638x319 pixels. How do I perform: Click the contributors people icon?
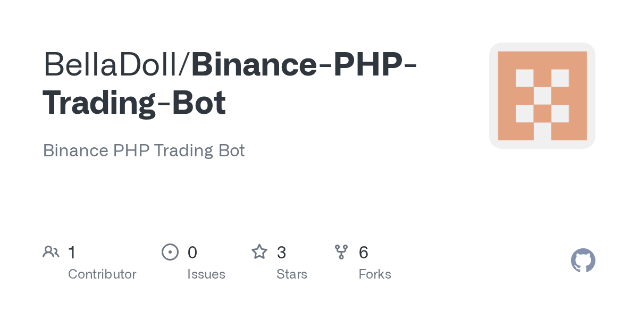coord(51,252)
